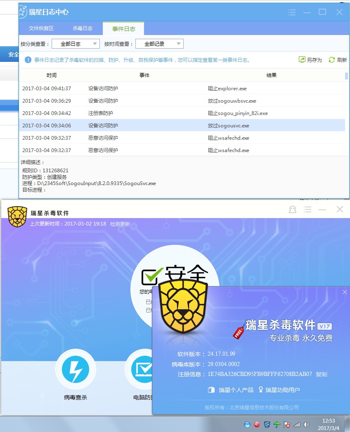Click the taskbar clock 12:53
This screenshot has height=432, width=350.
pos(329,421)
